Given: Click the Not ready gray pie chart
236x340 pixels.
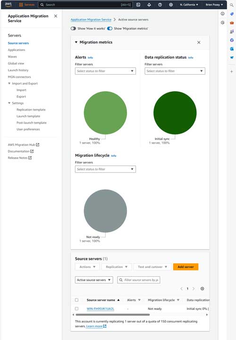Looking at the screenshot, I should pyautogui.click(x=105, y=211).
